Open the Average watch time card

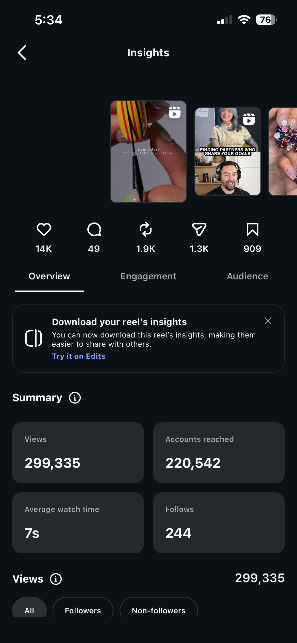78,523
